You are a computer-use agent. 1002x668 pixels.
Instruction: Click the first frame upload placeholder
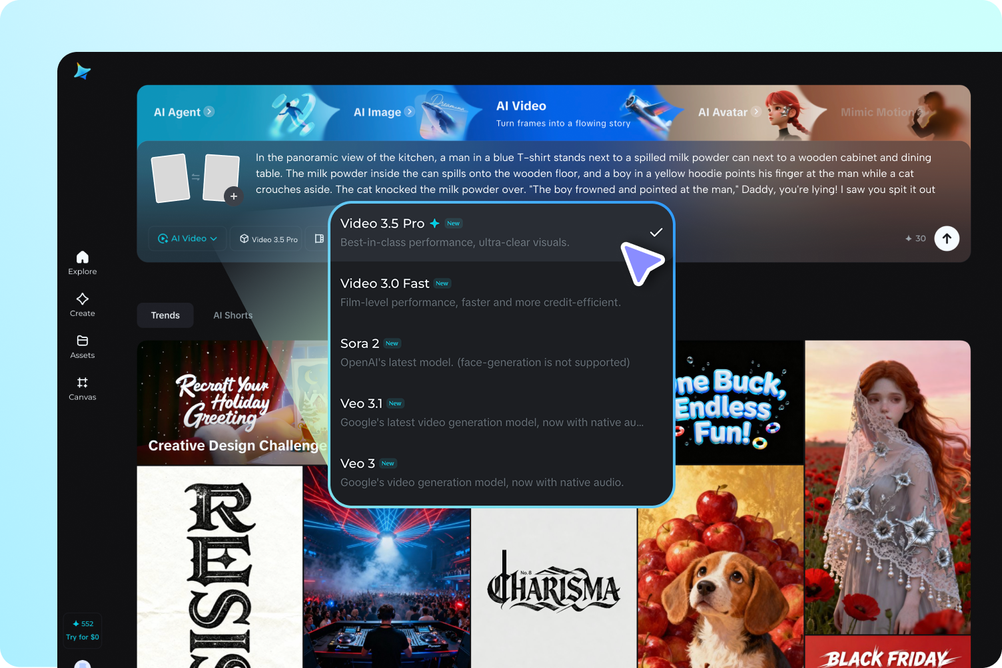pos(171,178)
